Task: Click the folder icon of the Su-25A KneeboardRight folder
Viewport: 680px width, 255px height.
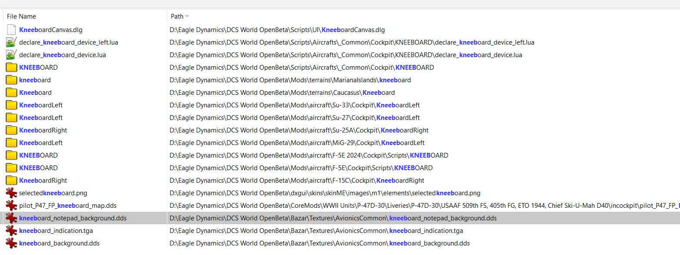Action: (x=12, y=130)
